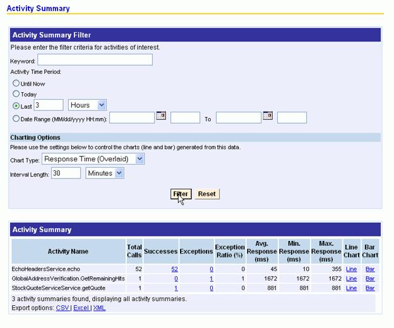The height and width of the screenshot is (328, 394).
Task: Click the Filter button
Action: click(181, 194)
